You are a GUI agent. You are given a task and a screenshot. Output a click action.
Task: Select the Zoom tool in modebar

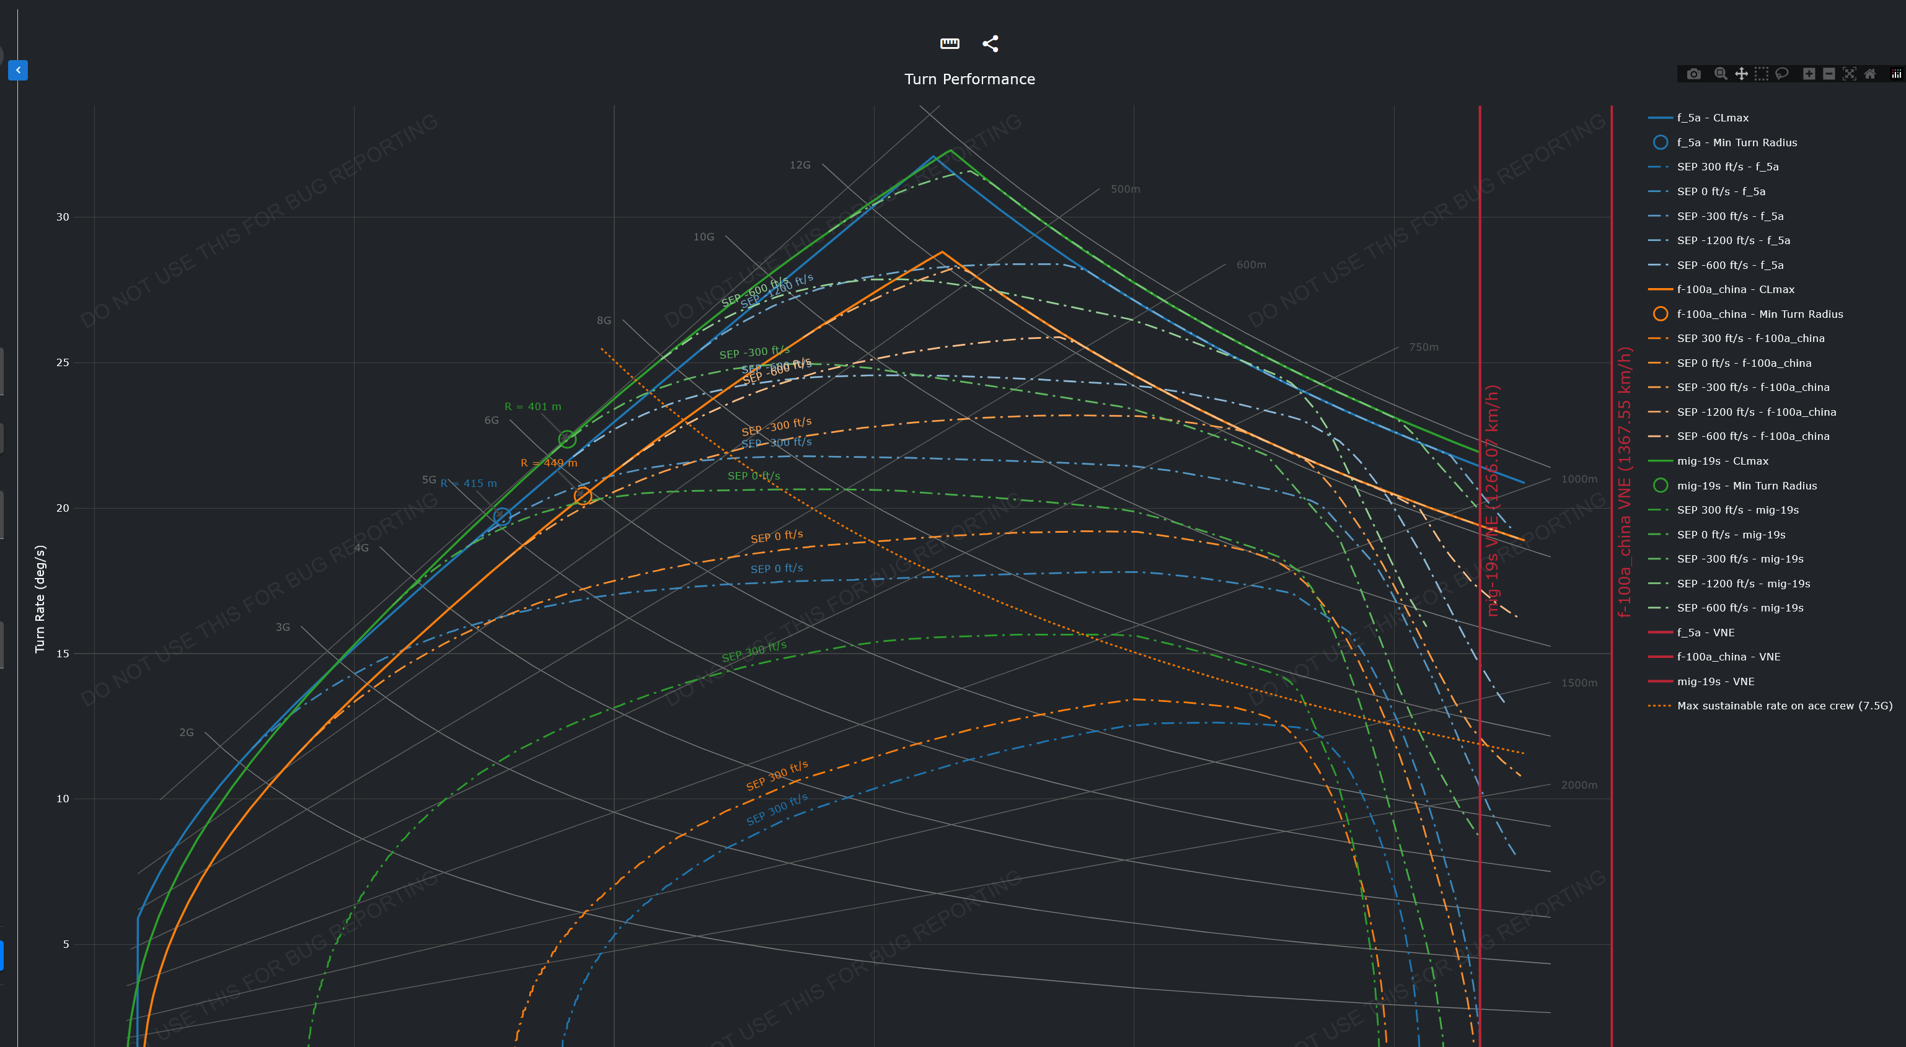1720,74
